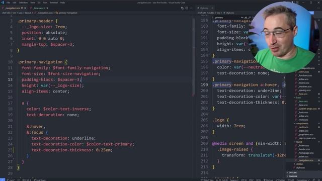Viewport: 322px width, 181px height.
Task: Open the Terminal menu
Action: point(54,3)
